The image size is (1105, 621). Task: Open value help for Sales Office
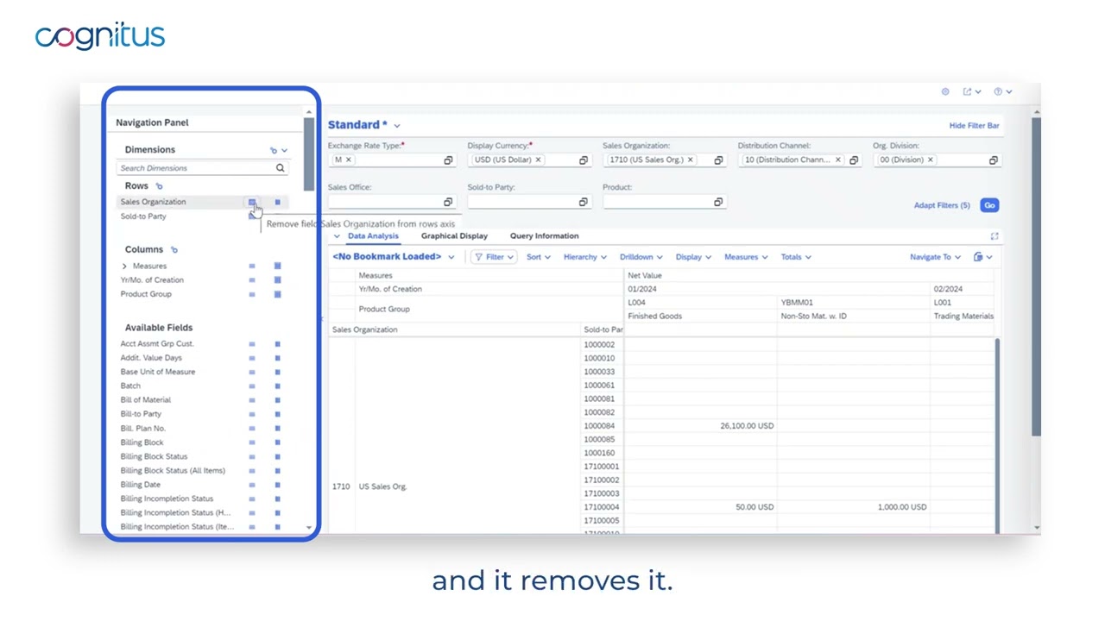tap(448, 202)
